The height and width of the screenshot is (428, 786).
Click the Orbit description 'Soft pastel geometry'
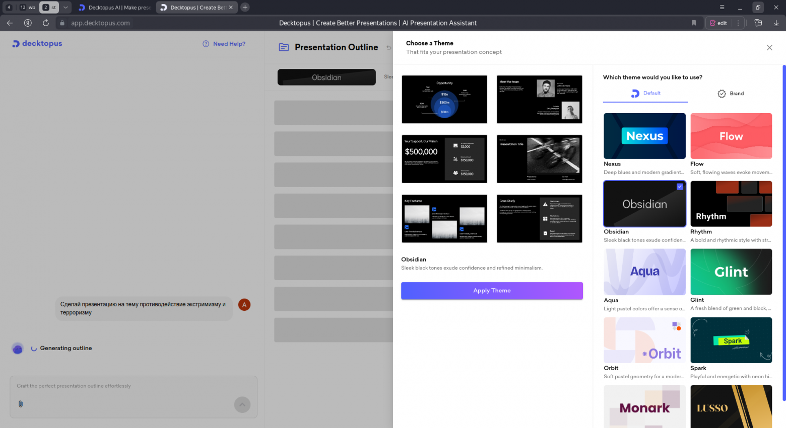tap(644, 377)
